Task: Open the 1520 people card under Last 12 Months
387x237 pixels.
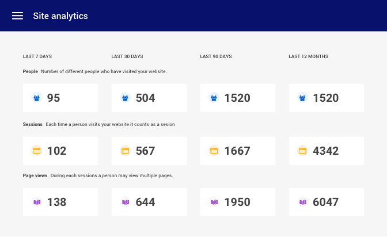Action: [x=326, y=98]
